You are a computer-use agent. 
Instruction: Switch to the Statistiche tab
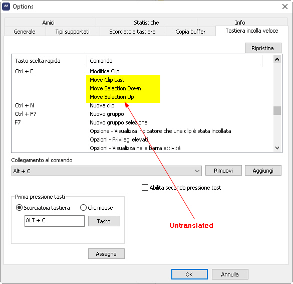coord(146,23)
